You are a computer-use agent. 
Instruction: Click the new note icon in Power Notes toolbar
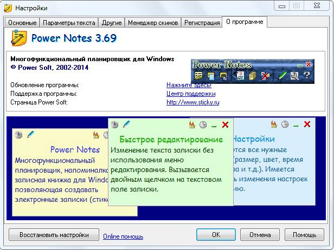(199, 75)
